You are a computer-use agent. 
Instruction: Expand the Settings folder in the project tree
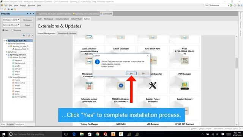tap(7, 52)
